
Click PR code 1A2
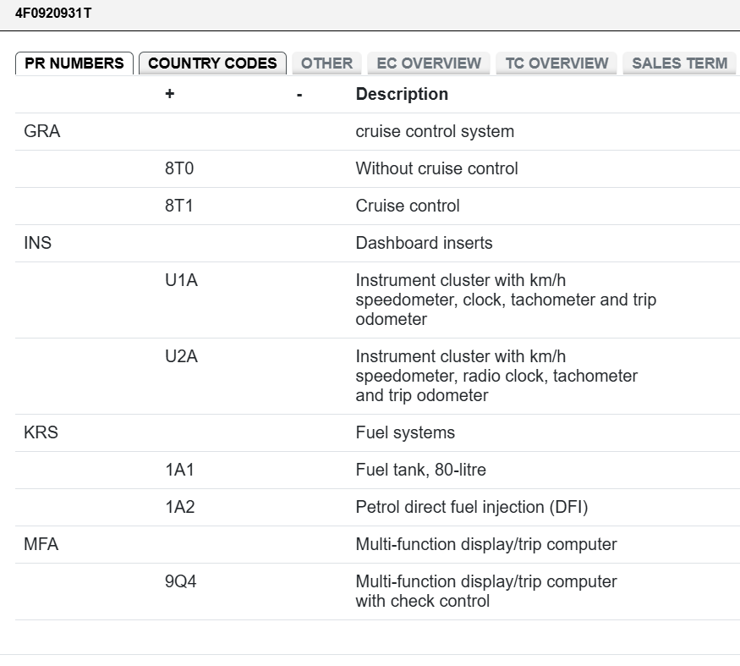point(179,507)
